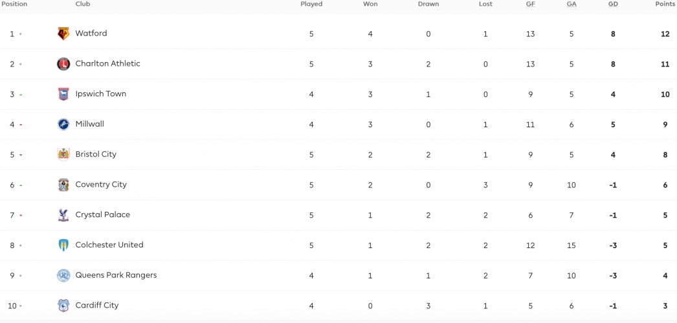This screenshot has height=323, width=677.
Task: Click the GD column header
Action: [x=613, y=4]
